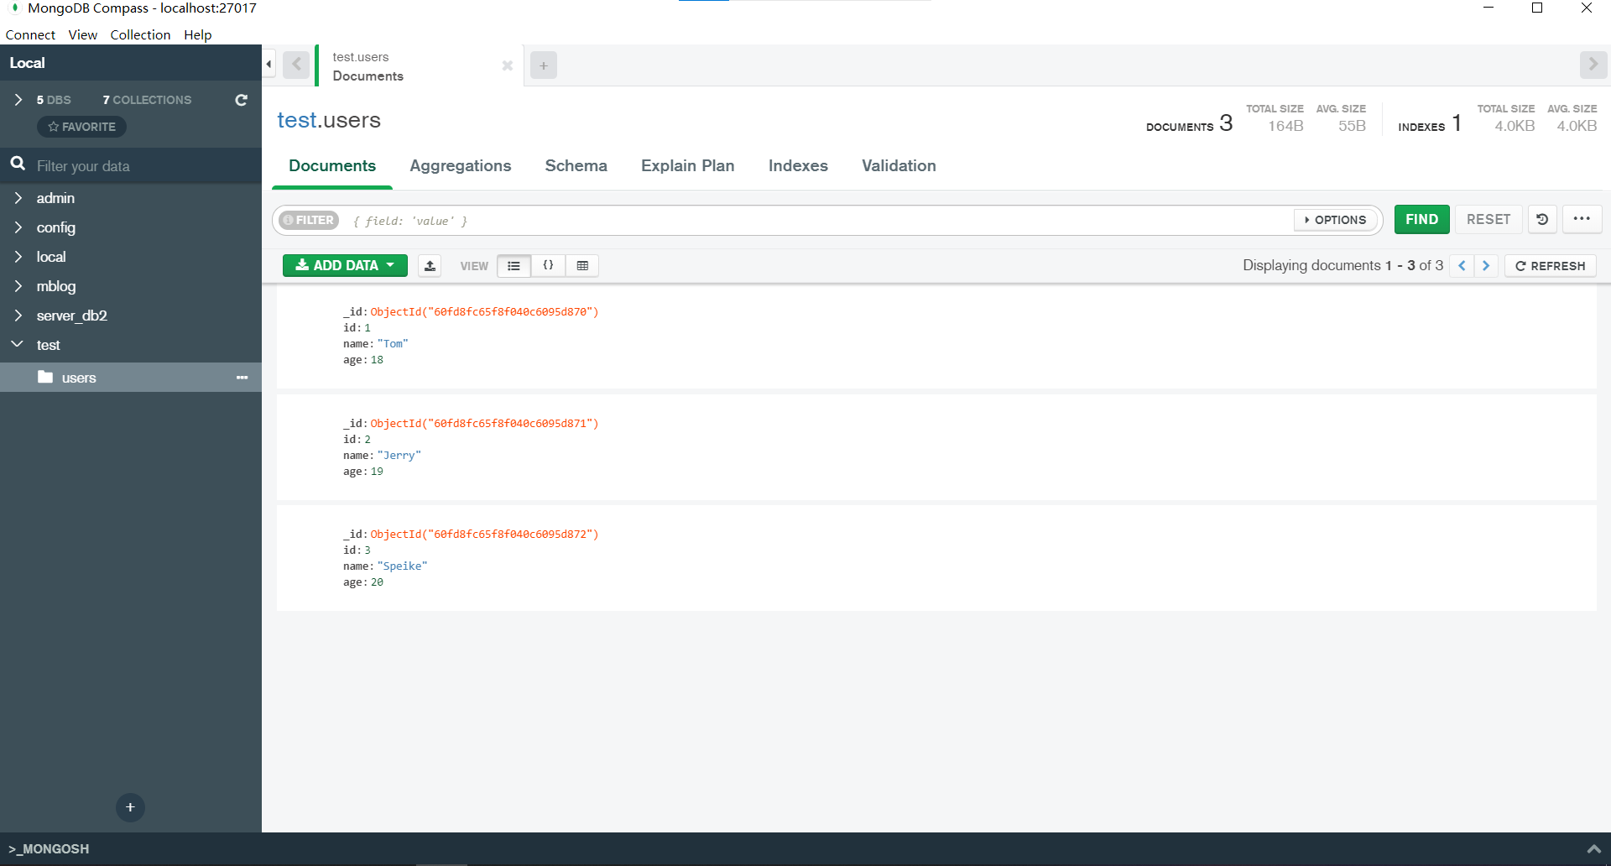Expand the admin database
The image size is (1611, 866).
tap(18, 198)
